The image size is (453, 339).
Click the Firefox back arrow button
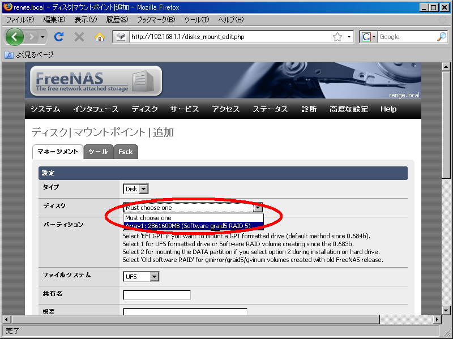click(x=15, y=37)
